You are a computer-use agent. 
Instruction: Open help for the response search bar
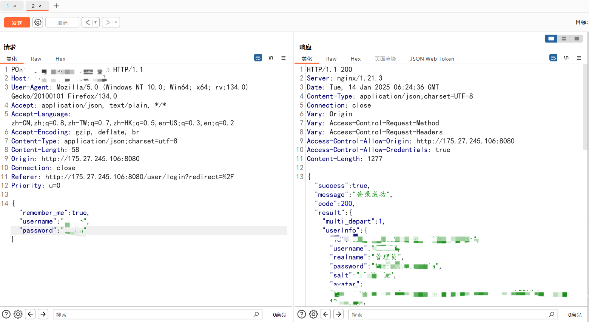pyautogui.click(x=302, y=314)
